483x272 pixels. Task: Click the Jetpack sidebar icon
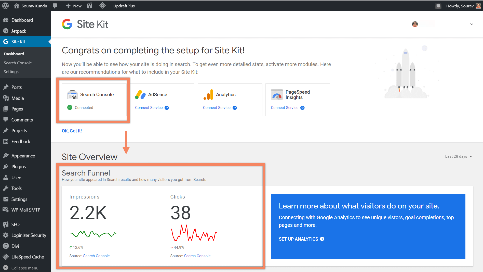click(6, 31)
